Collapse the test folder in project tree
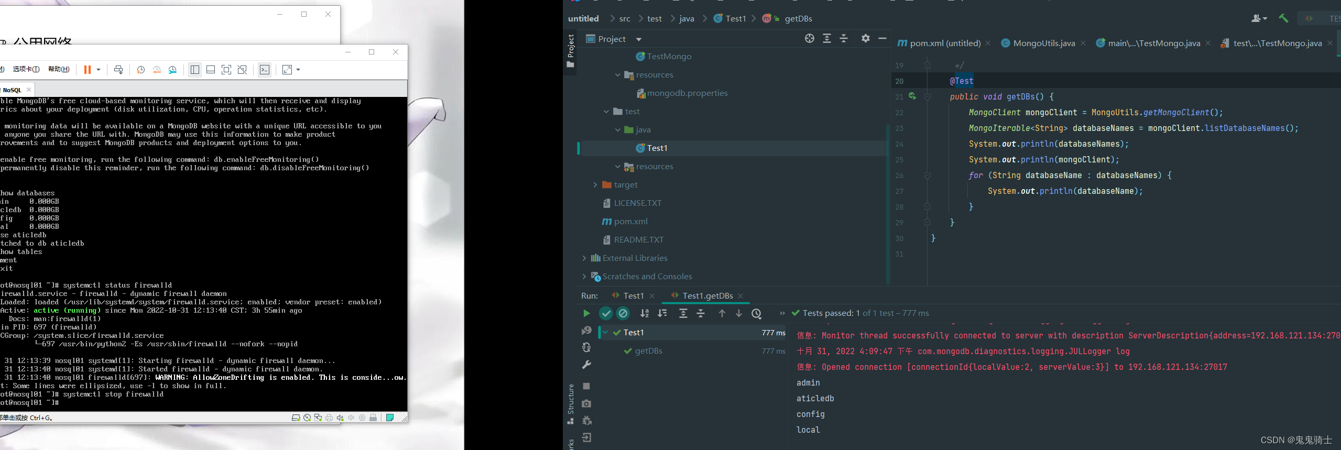 606,112
